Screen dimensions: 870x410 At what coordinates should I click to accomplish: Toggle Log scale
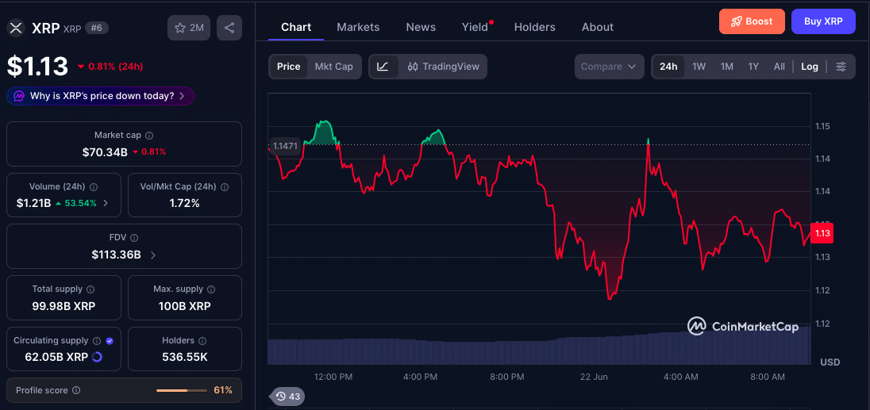810,67
